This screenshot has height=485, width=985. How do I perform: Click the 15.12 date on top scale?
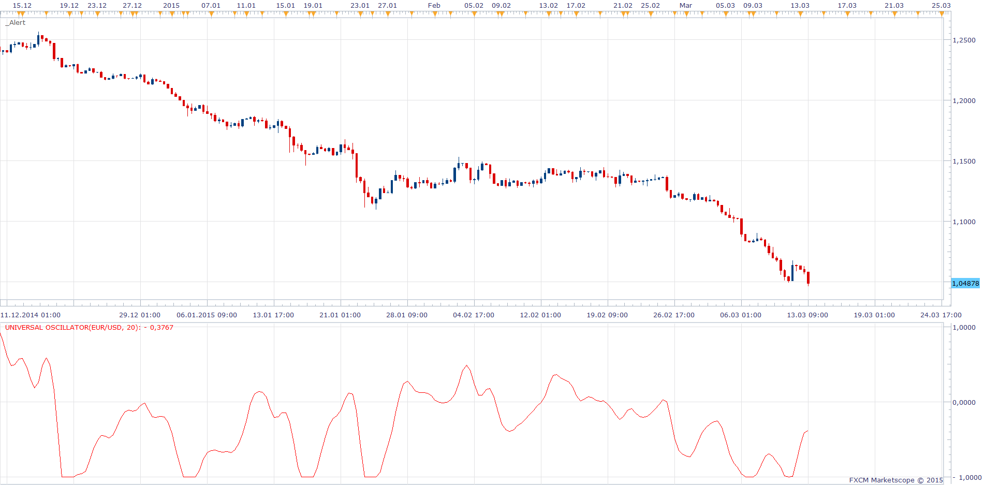click(x=22, y=5)
